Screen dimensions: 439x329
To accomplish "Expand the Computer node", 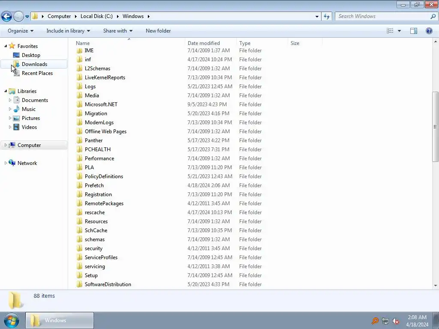I will (6, 145).
